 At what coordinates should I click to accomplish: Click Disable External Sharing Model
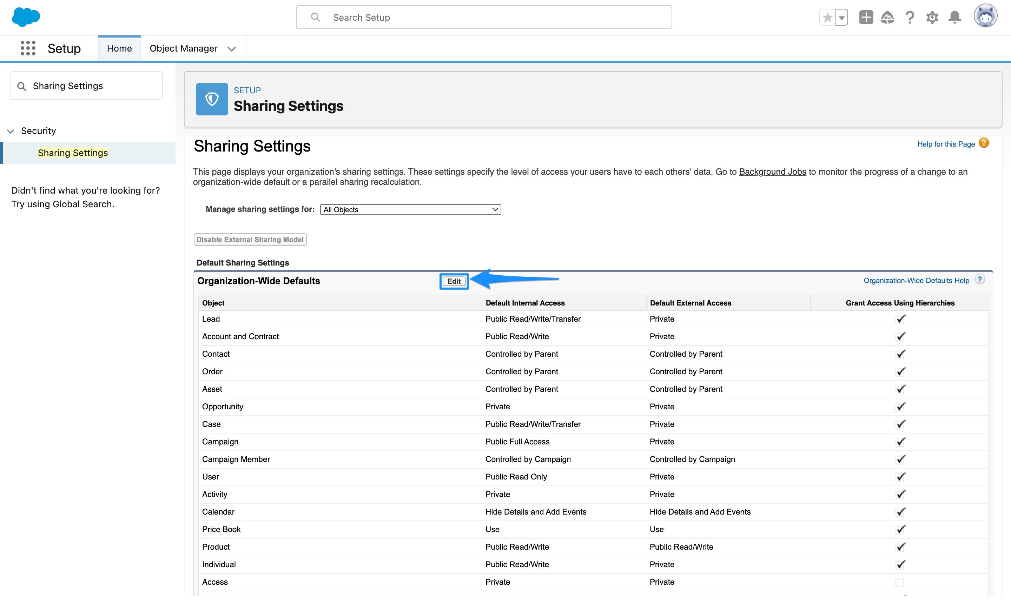pos(250,239)
